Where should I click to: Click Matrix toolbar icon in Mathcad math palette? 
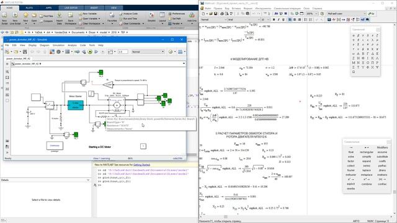[x=339, y=19]
